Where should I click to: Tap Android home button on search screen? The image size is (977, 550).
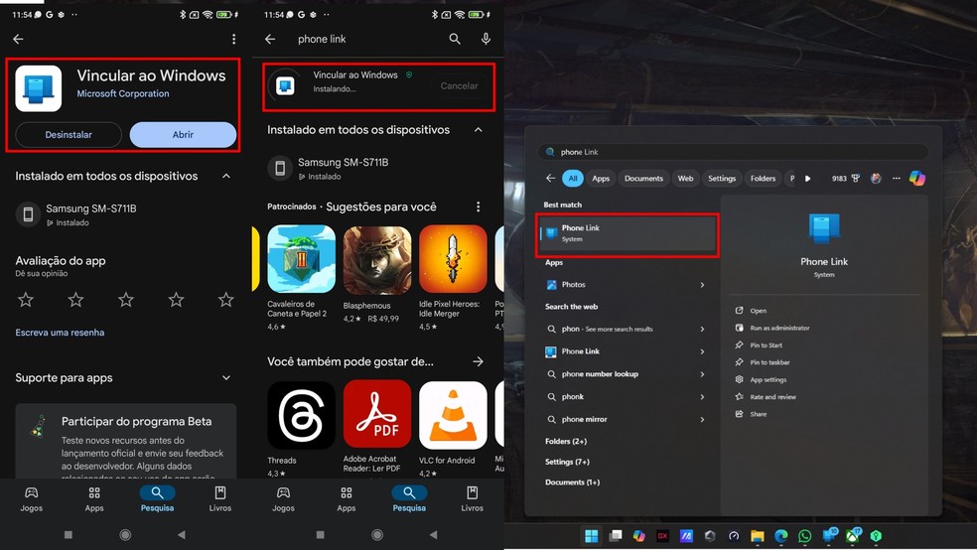tap(377, 535)
